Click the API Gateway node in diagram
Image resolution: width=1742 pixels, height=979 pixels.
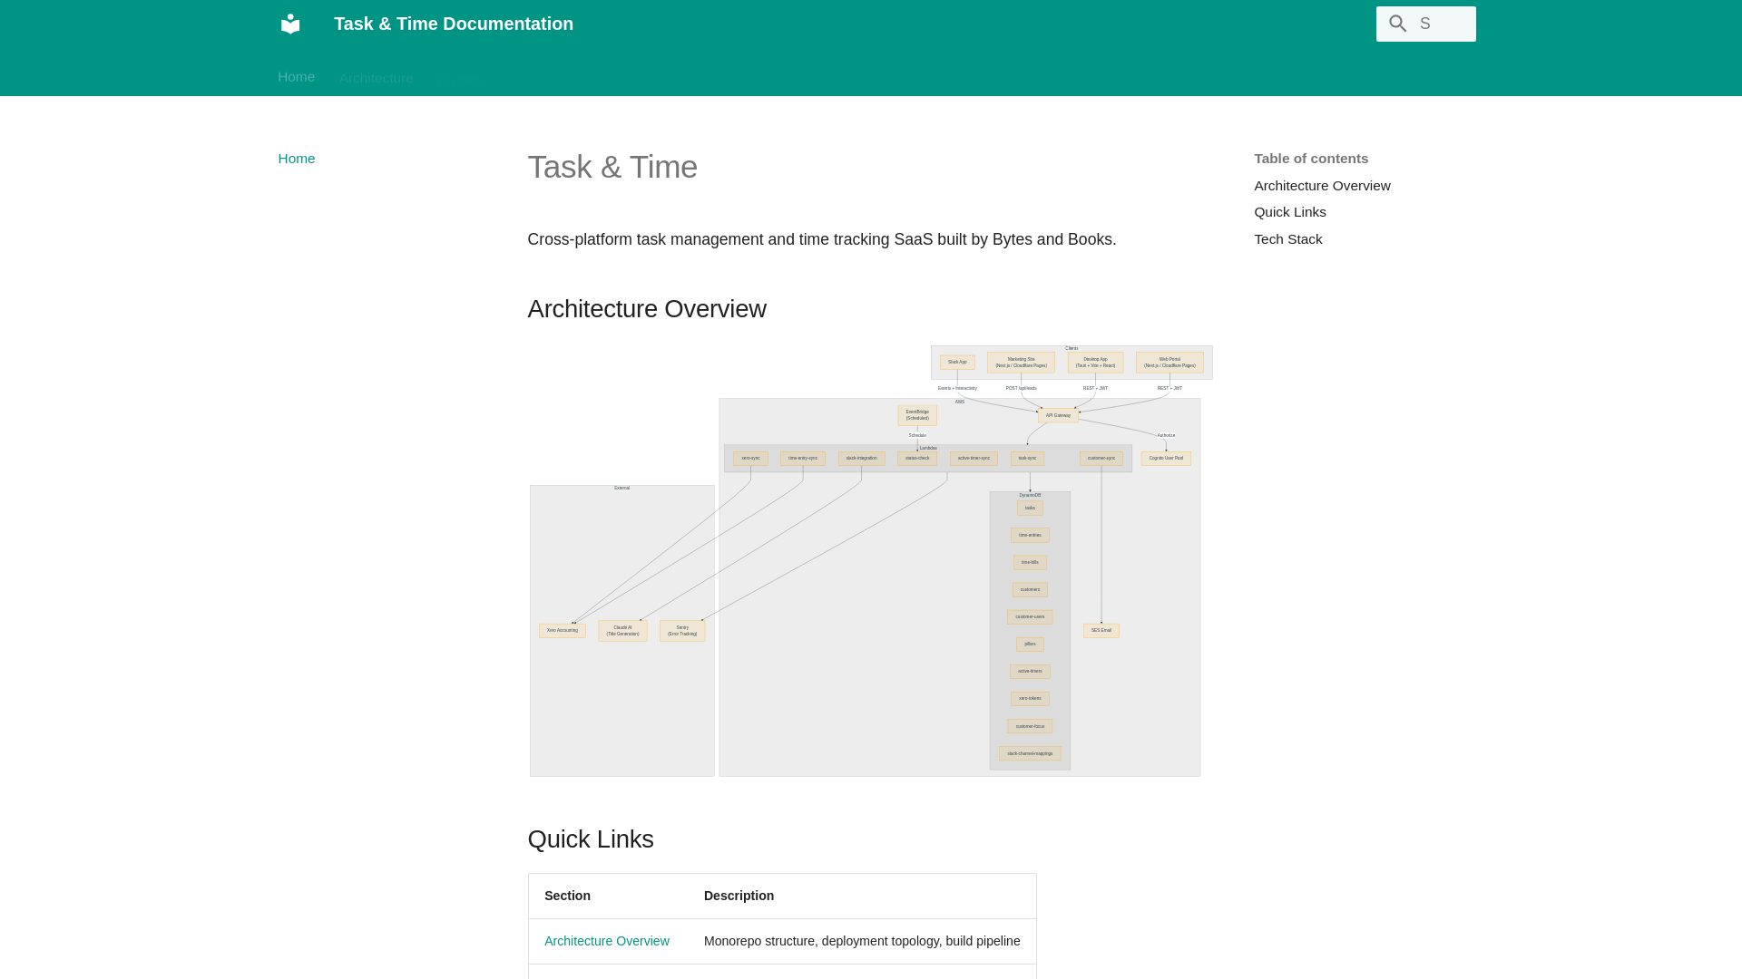click(1058, 415)
